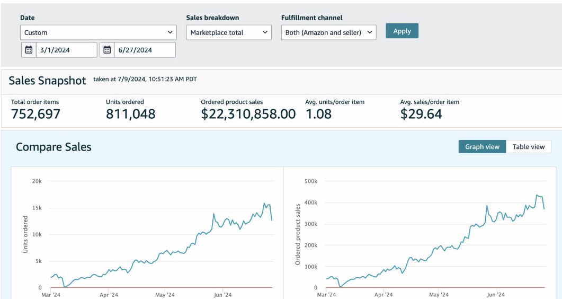The height and width of the screenshot is (299, 562).
Task: Click the Avg. units/order item value 1.08
Action: pyautogui.click(x=318, y=114)
